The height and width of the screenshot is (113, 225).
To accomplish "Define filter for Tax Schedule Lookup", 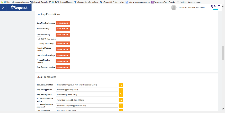I will (x=63, y=55).
